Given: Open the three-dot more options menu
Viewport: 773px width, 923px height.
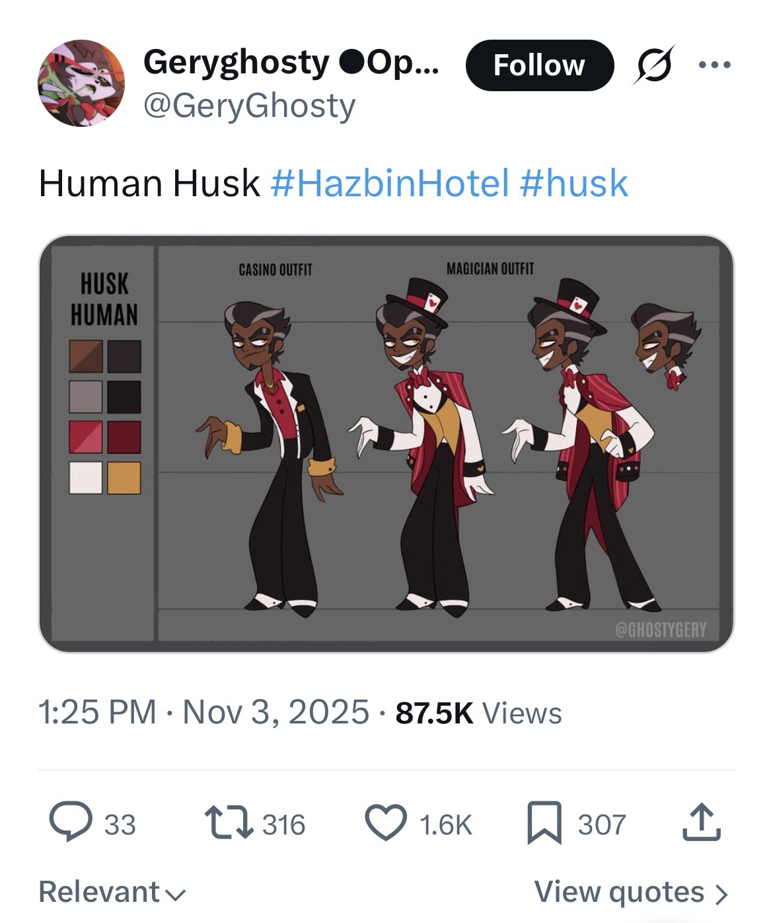Looking at the screenshot, I should (714, 65).
